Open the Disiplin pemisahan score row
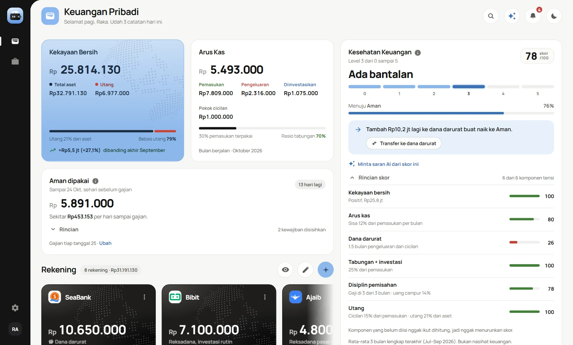 point(451,289)
